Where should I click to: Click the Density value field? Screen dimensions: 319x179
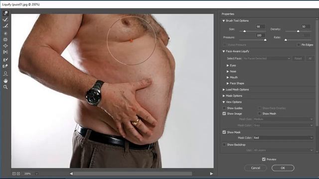(306, 26)
